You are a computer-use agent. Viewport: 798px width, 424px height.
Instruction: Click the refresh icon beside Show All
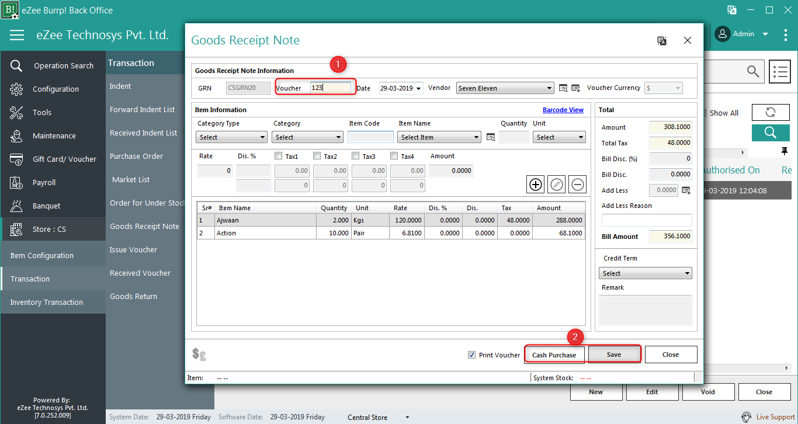(x=770, y=113)
